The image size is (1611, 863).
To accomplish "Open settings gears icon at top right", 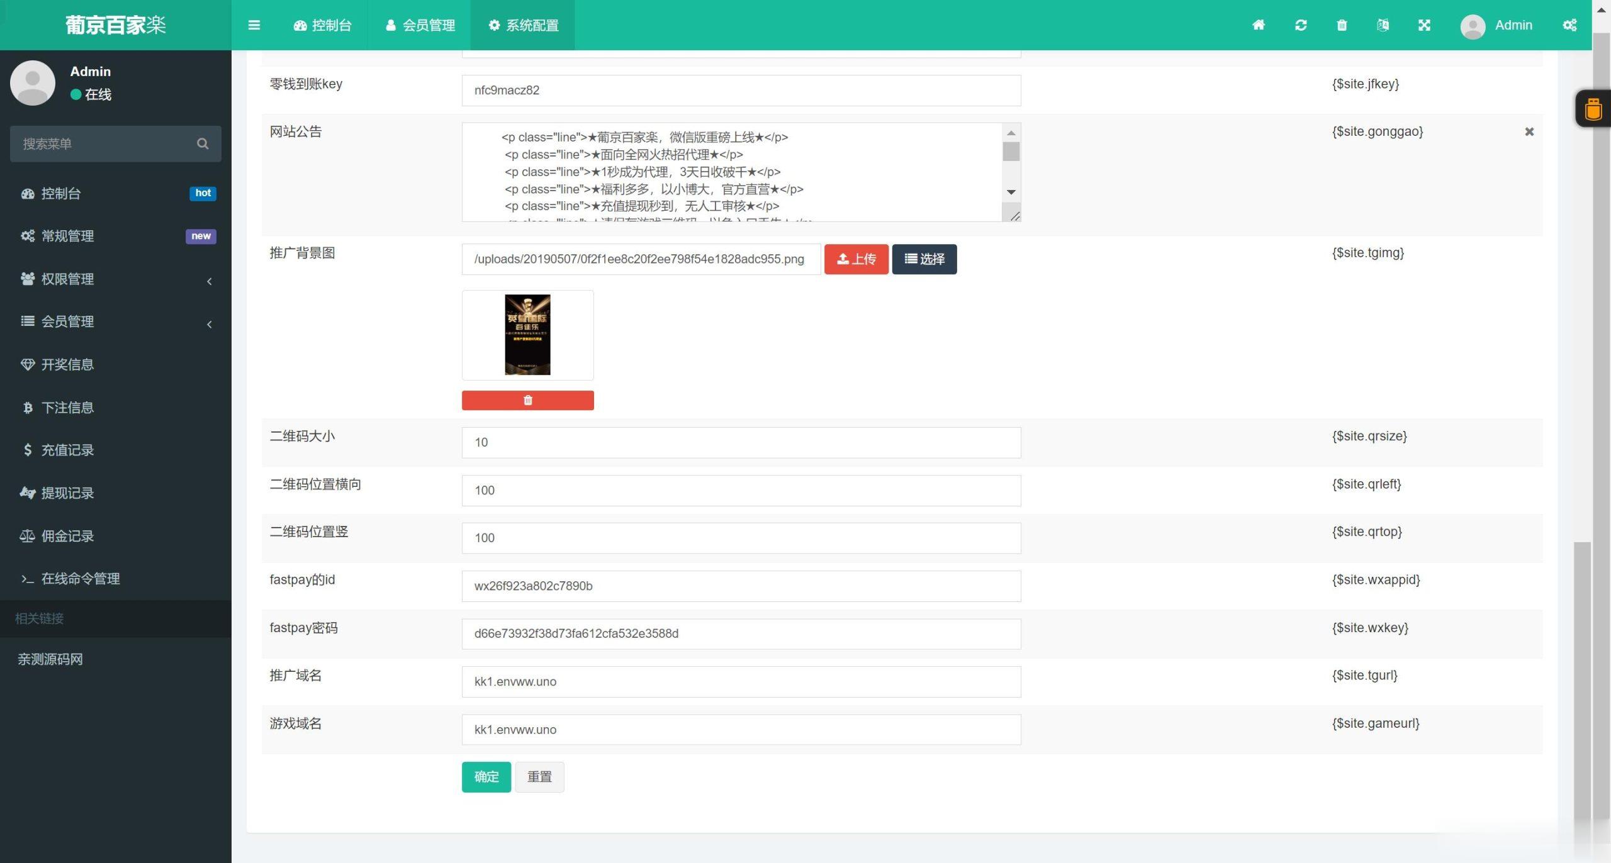I will [x=1569, y=25].
